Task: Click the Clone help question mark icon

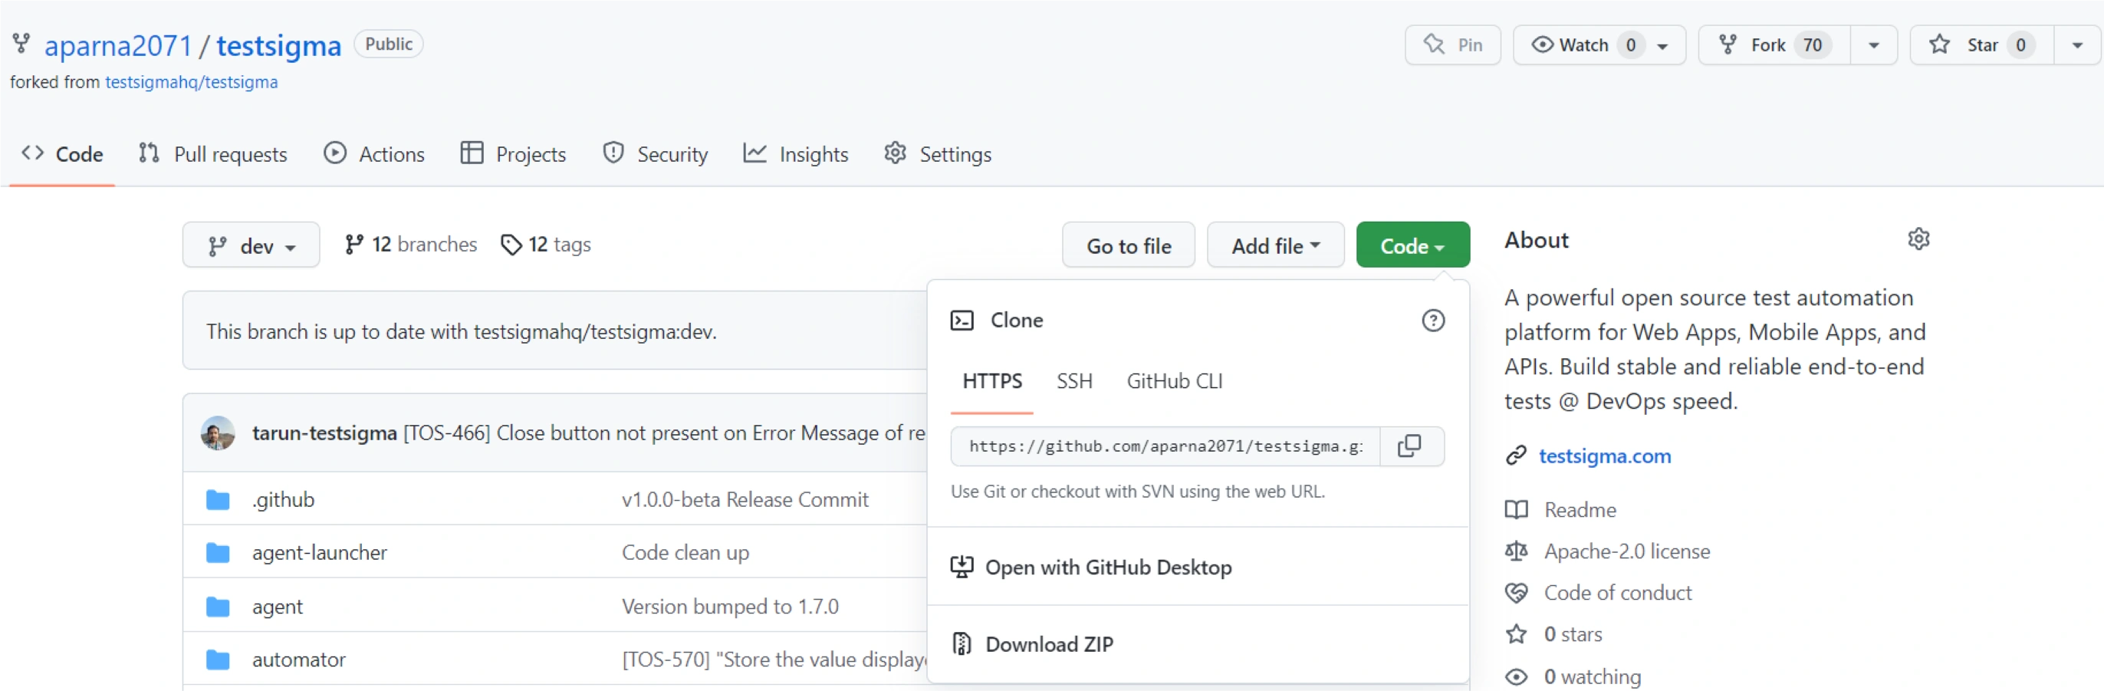Action: (x=1432, y=320)
